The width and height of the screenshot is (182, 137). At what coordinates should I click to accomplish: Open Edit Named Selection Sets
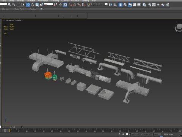(x=89, y=5)
